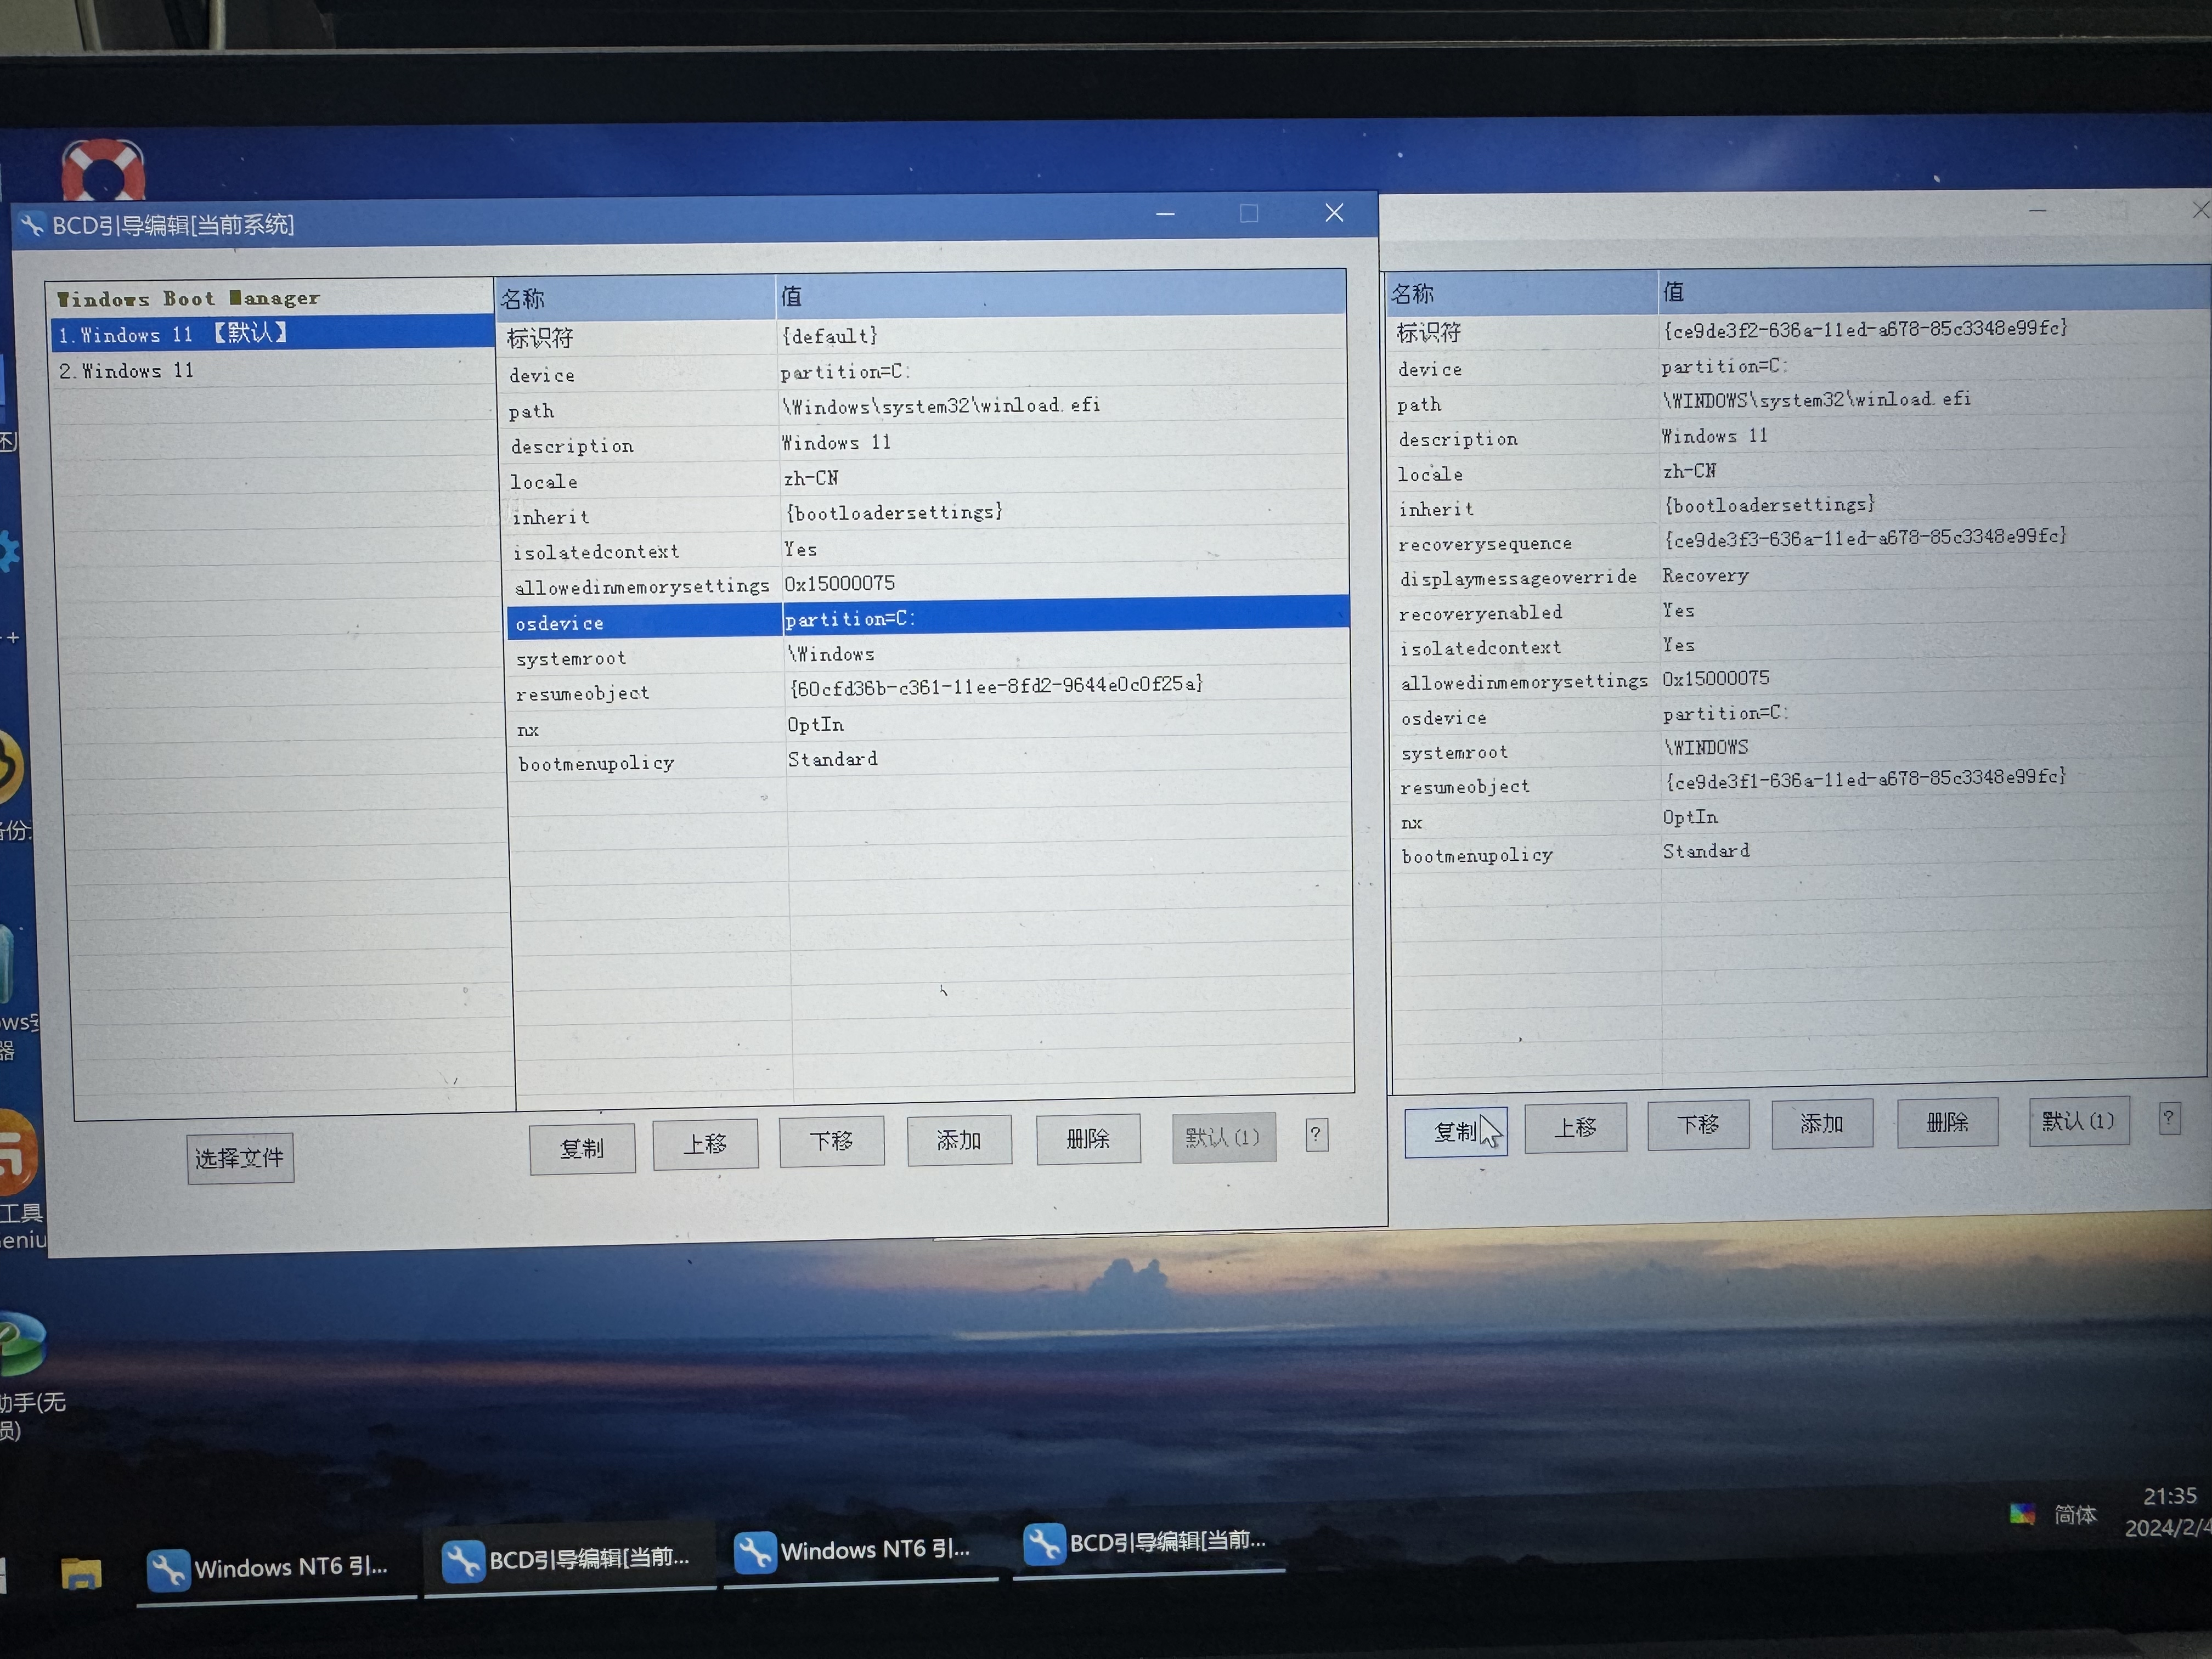Open first Windows NT6 taskbar item
The image size is (2212, 1659).
point(270,1567)
